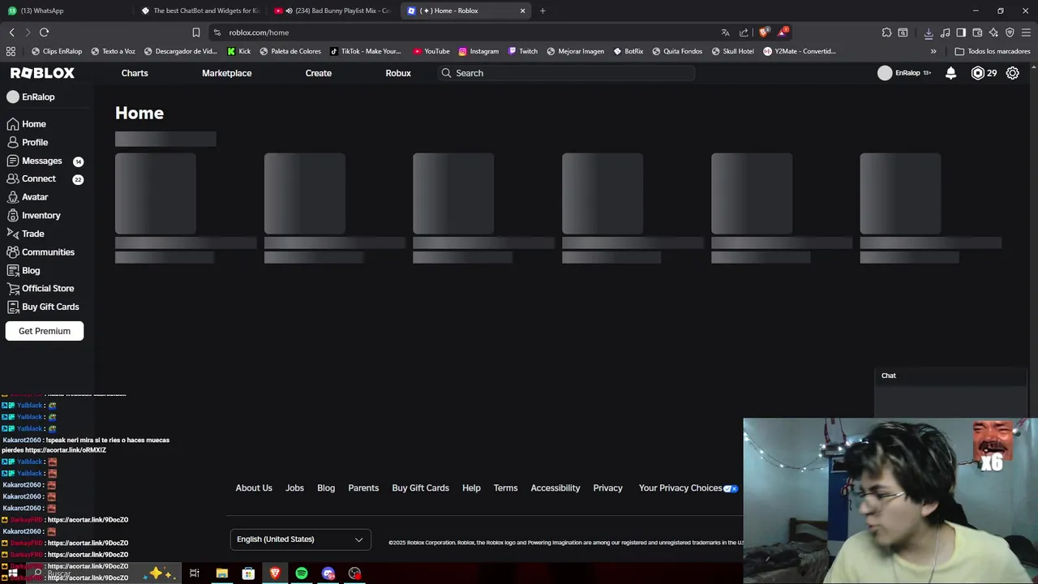Open the Windows Task View button

click(x=195, y=573)
